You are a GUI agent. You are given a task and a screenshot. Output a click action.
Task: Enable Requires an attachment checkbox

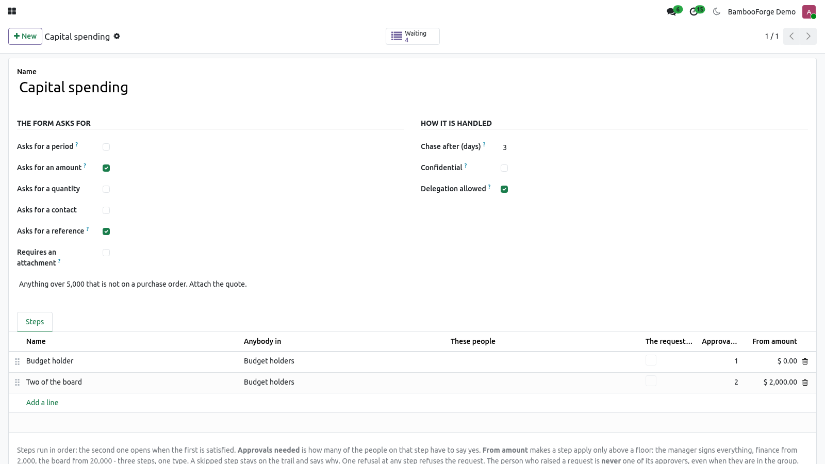106,253
